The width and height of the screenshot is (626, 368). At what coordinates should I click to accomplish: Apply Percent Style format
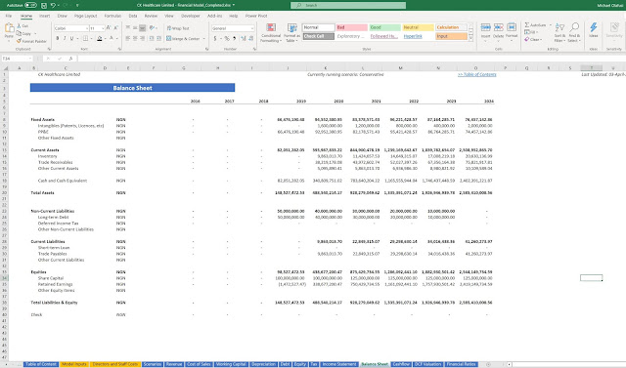pos(227,39)
